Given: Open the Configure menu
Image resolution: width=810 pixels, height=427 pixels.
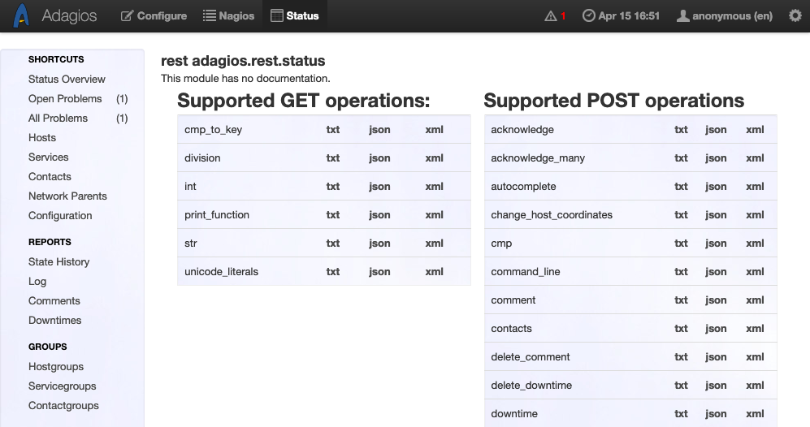Looking at the screenshot, I should point(154,15).
